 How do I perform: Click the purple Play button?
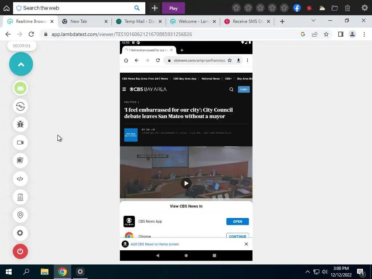[x=173, y=8]
